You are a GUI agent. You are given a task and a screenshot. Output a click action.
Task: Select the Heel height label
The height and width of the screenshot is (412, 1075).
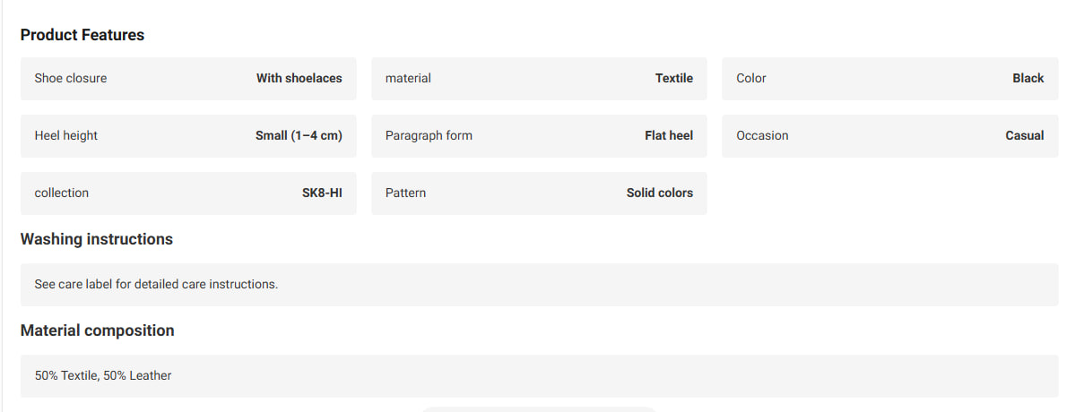pyautogui.click(x=65, y=135)
